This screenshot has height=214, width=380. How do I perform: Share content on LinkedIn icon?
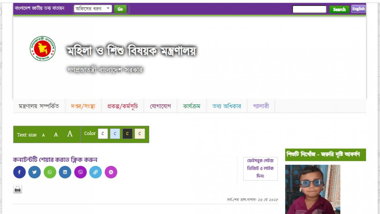point(65,172)
